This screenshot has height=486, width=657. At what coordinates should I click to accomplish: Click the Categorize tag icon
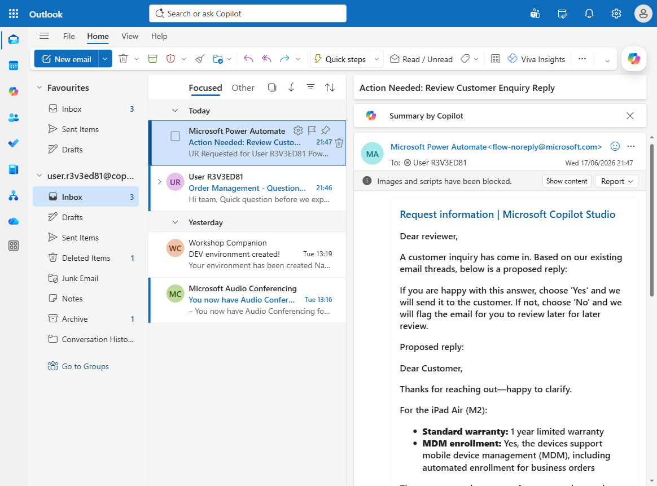[x=465, y=59]
